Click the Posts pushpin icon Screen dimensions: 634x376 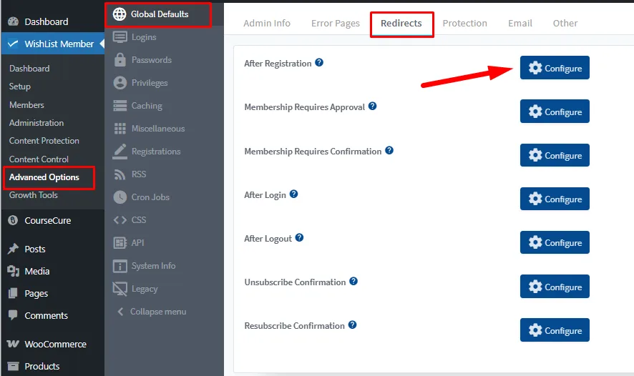tap(14, 249)
